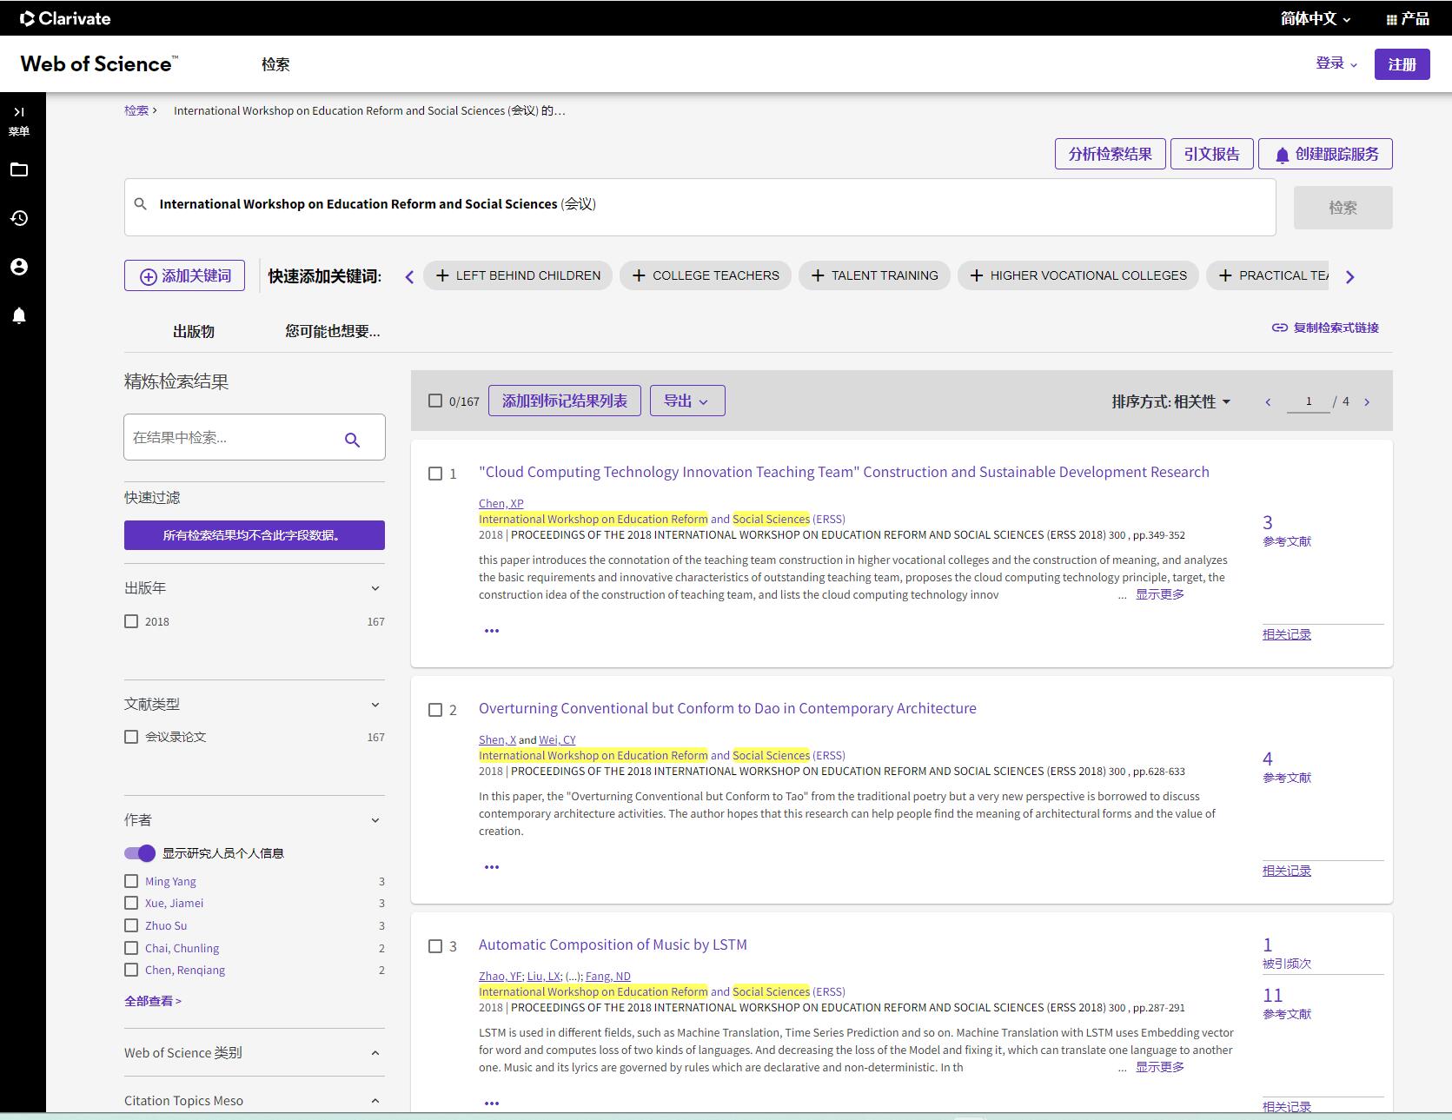Open the 导出 export dropdown
The height and width of the screenshot is (1120, 1452).
687,401
